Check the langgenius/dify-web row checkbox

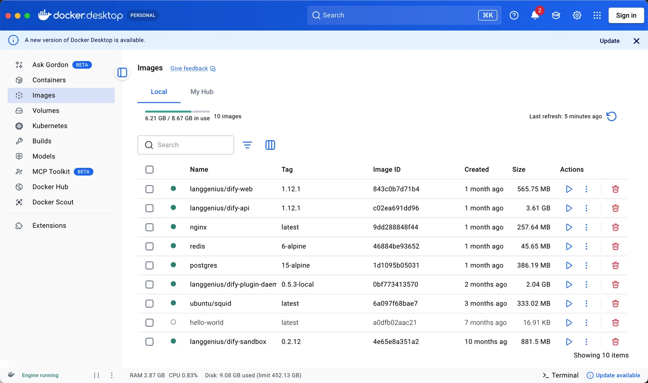pyautogui.click(x=149, y=189)
